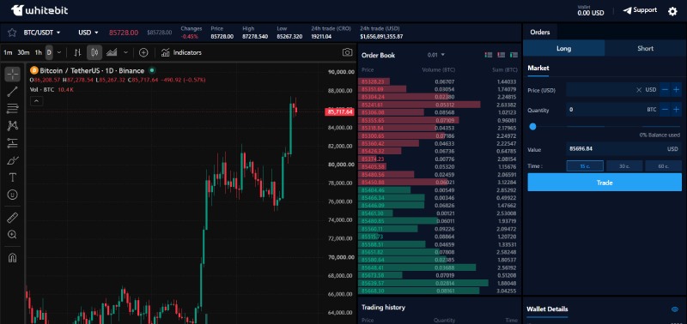Show bids-only order book view icon

(514, 55)
